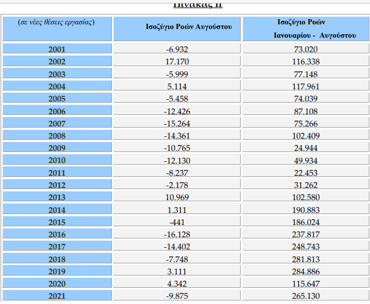Select the cell with value 17.170

(x=177, y=61)
